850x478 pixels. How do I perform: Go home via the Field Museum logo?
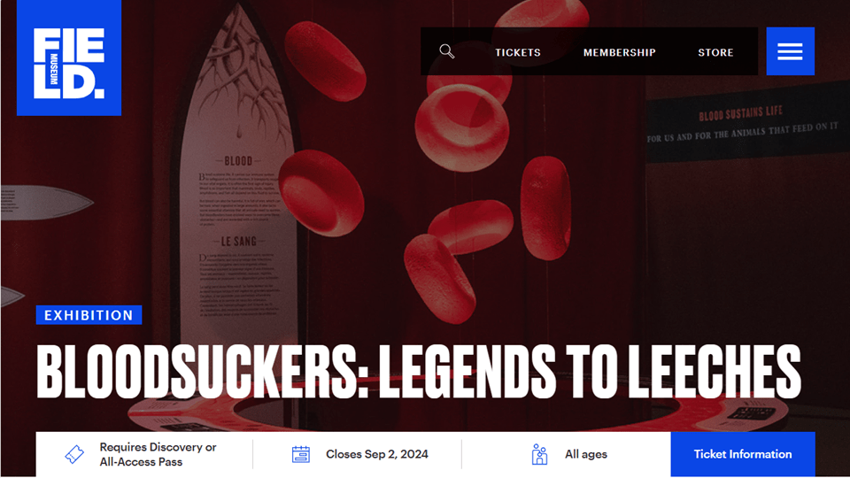pos(69,58)
